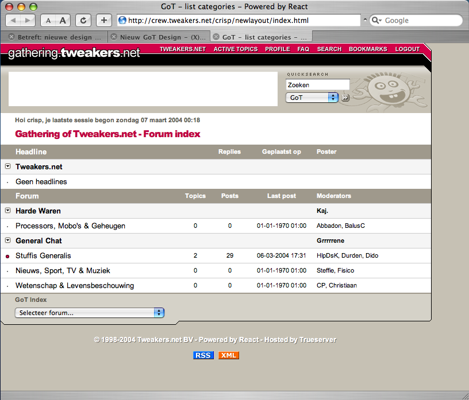
Task: Submit quicksearch with the arrow button
Action: (x=345, y=98)
